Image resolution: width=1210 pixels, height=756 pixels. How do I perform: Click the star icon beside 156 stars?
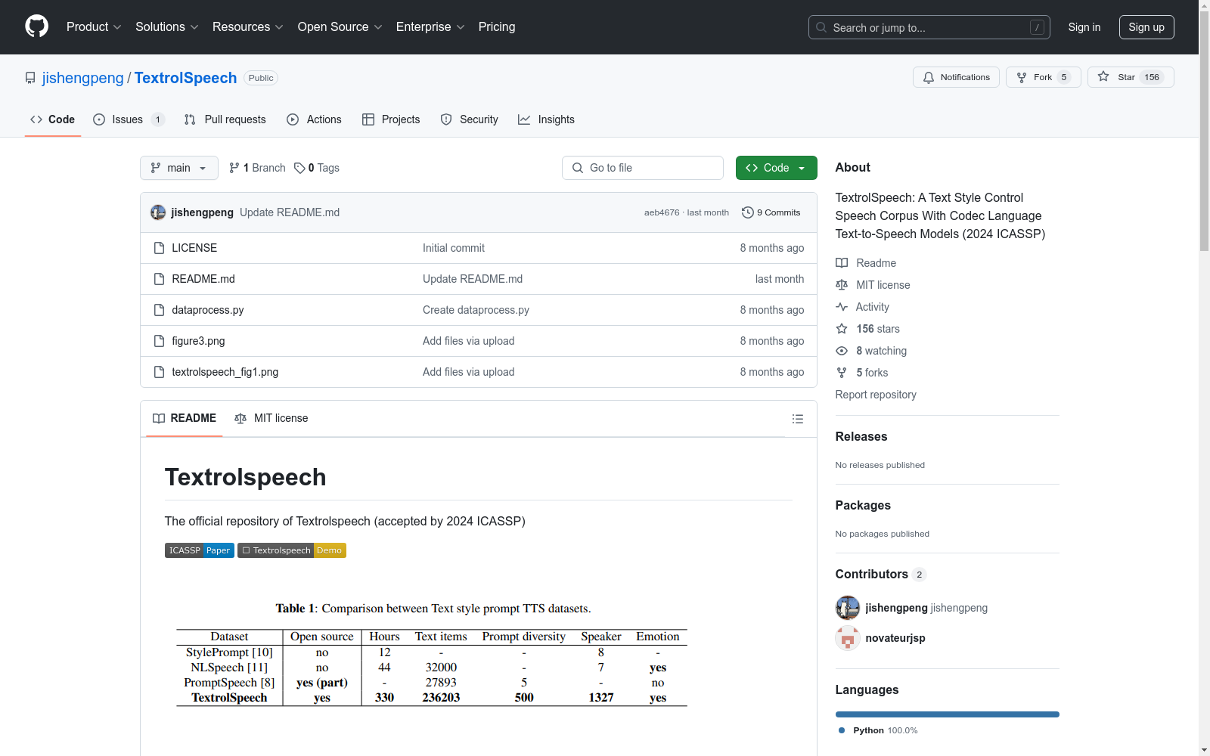click(x=842, y=329)
